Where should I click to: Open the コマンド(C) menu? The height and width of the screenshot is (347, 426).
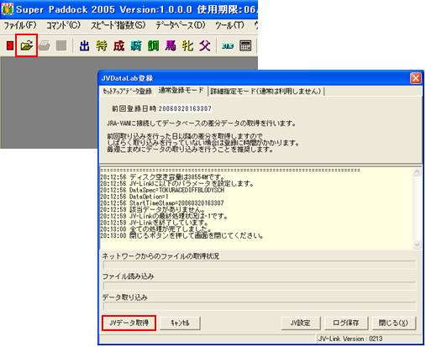tap(63, 26)
